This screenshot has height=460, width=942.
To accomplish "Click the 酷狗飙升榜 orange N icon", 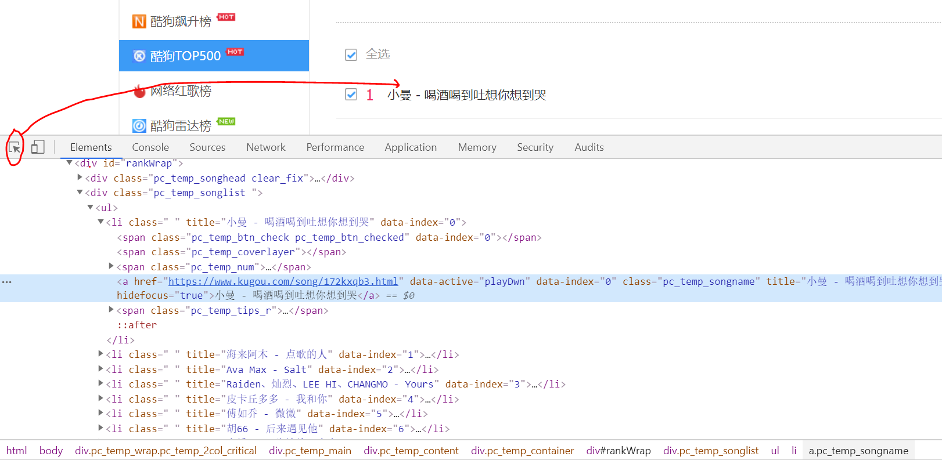I will click(139, 21).
